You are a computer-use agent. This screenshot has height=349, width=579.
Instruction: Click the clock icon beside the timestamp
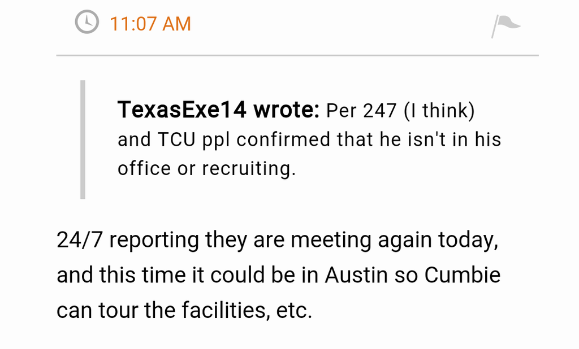point(87,23)
